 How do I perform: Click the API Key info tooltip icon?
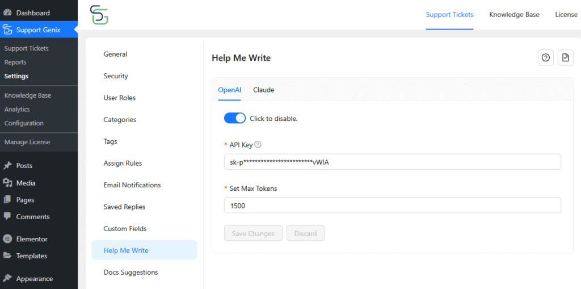pyautogui.click(x=258, y=145)
